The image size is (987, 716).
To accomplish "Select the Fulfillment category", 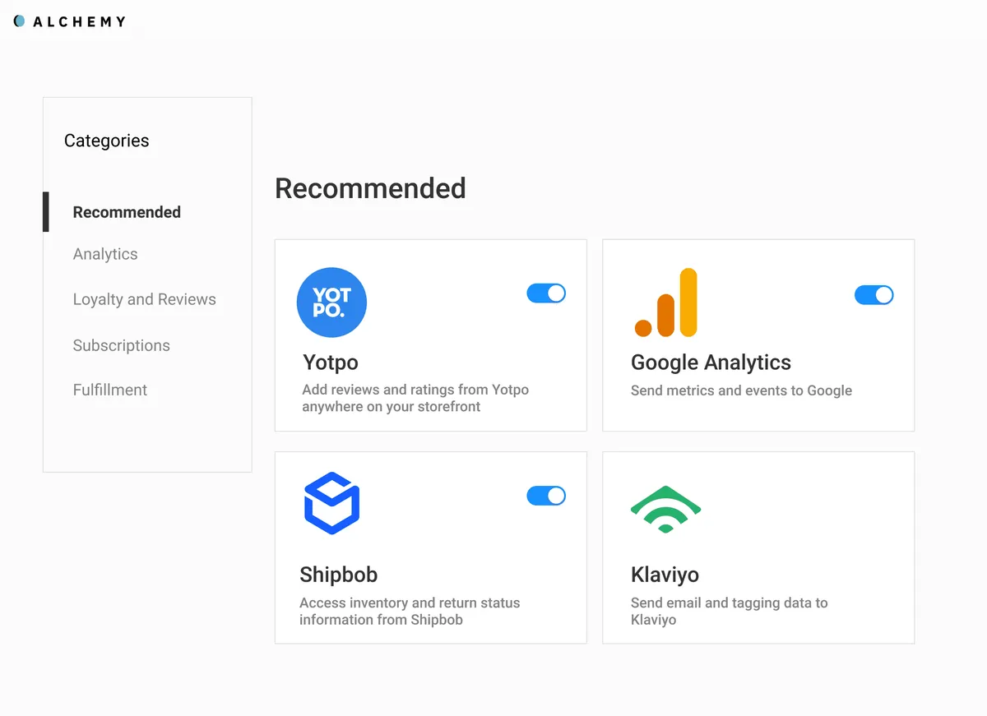I will tap(110, 390).
